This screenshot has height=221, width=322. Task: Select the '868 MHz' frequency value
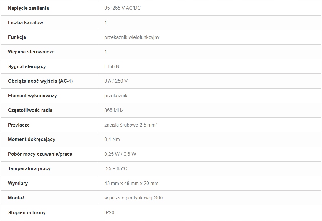(114, 110)
